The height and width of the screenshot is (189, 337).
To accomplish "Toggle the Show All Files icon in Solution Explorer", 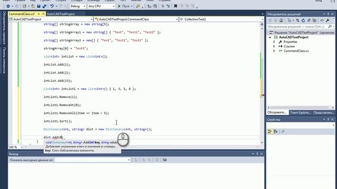I will [314, 20].
